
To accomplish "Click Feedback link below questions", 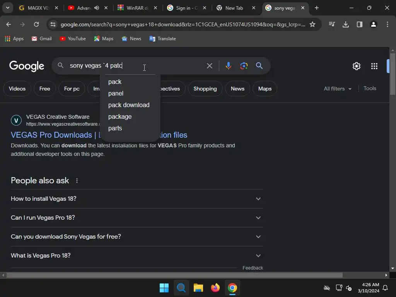I will pyautogui.click(x=253, y=268).
